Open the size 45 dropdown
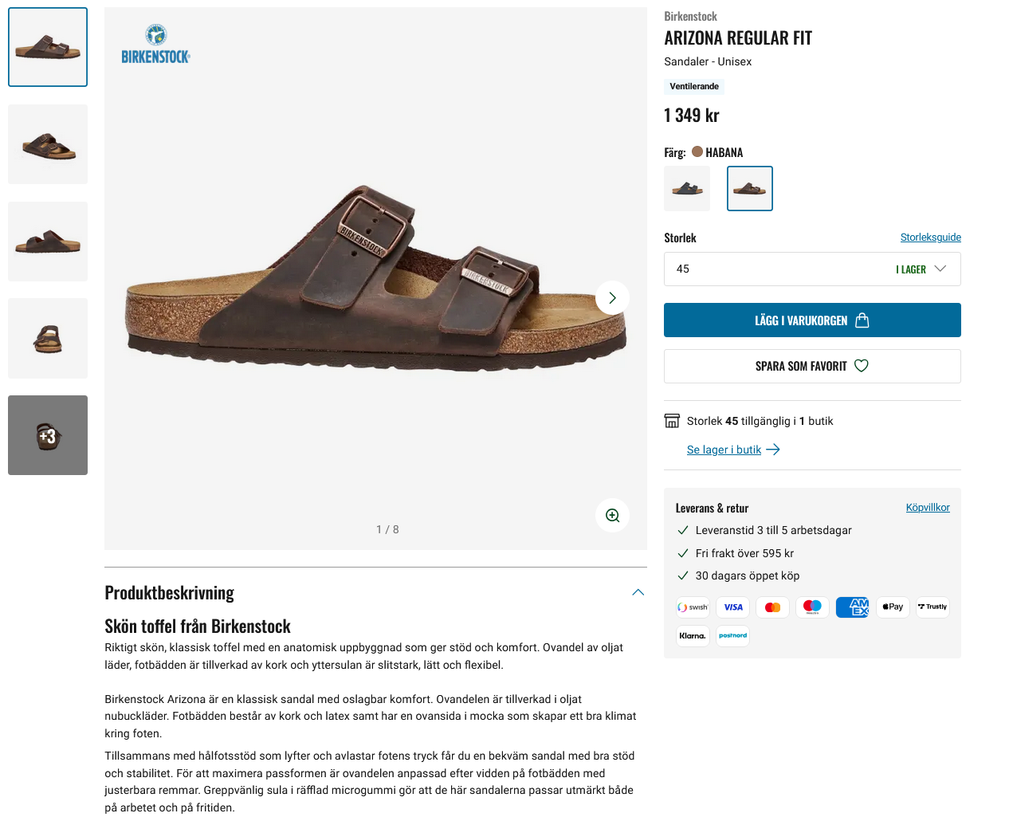 [812, 269]
